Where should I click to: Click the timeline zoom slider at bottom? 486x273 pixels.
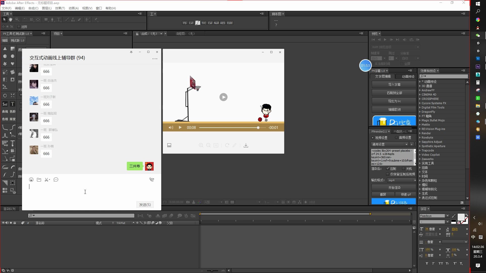tap(212, 270)
